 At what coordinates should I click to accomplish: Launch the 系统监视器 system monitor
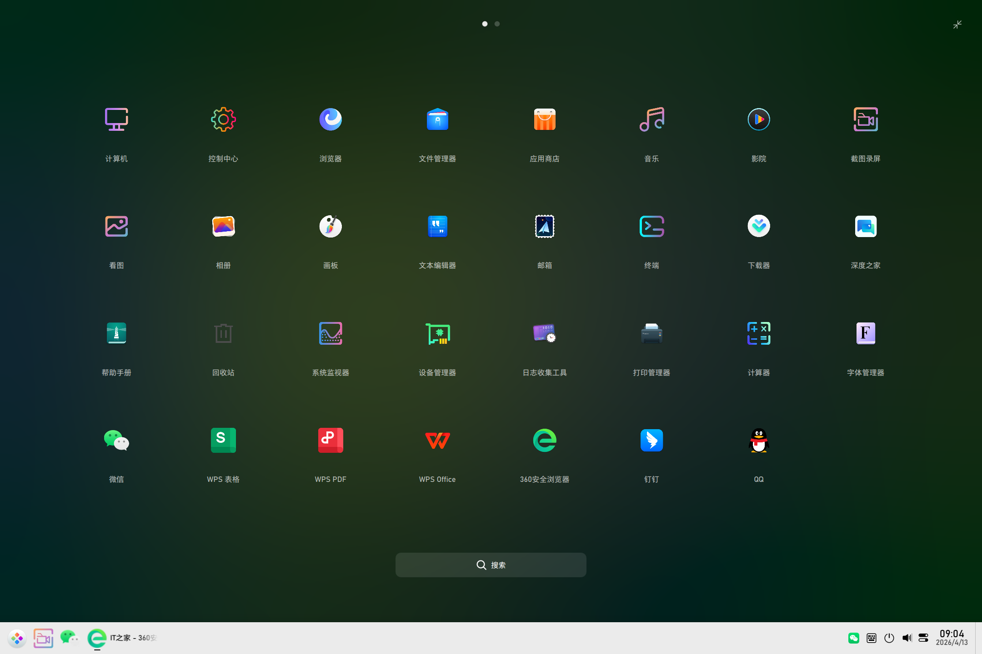pos(331,333)
